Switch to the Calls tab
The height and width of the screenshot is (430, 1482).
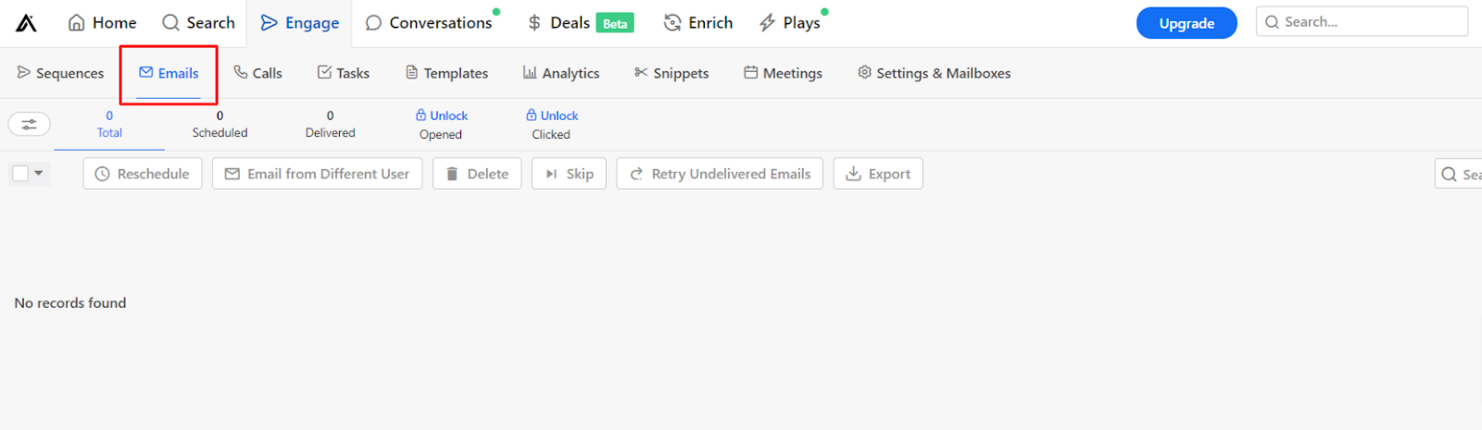[257, 73]
